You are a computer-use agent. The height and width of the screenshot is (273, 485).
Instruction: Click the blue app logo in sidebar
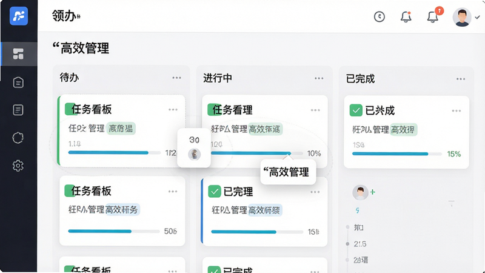19,16
